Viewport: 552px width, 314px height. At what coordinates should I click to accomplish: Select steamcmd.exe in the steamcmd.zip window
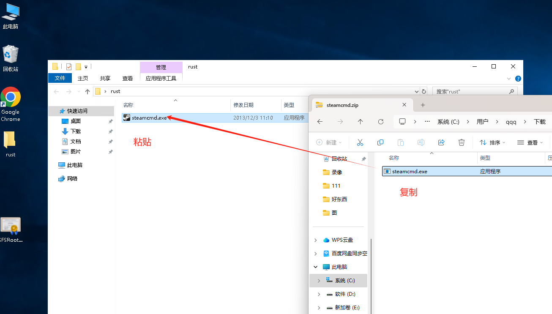[467, 171]
